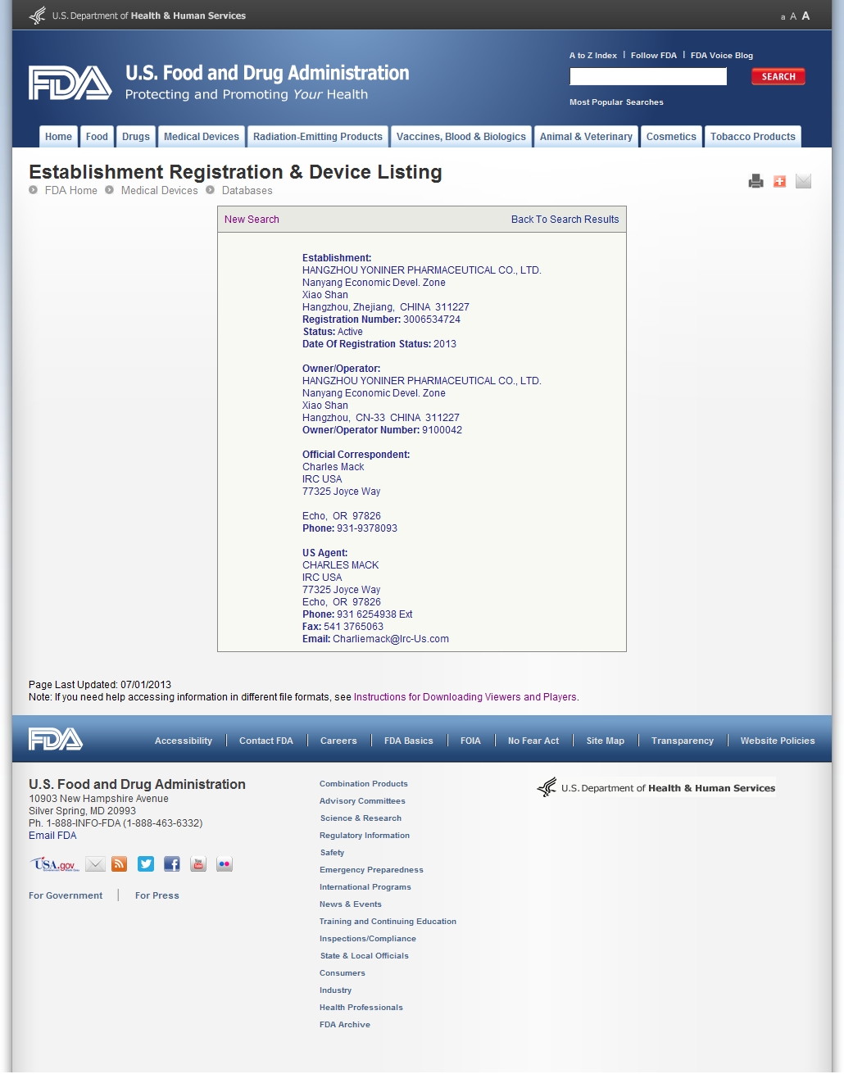Click the print page icon
Viewport: 844px width, 1074px height.
(x=756, y=181)
